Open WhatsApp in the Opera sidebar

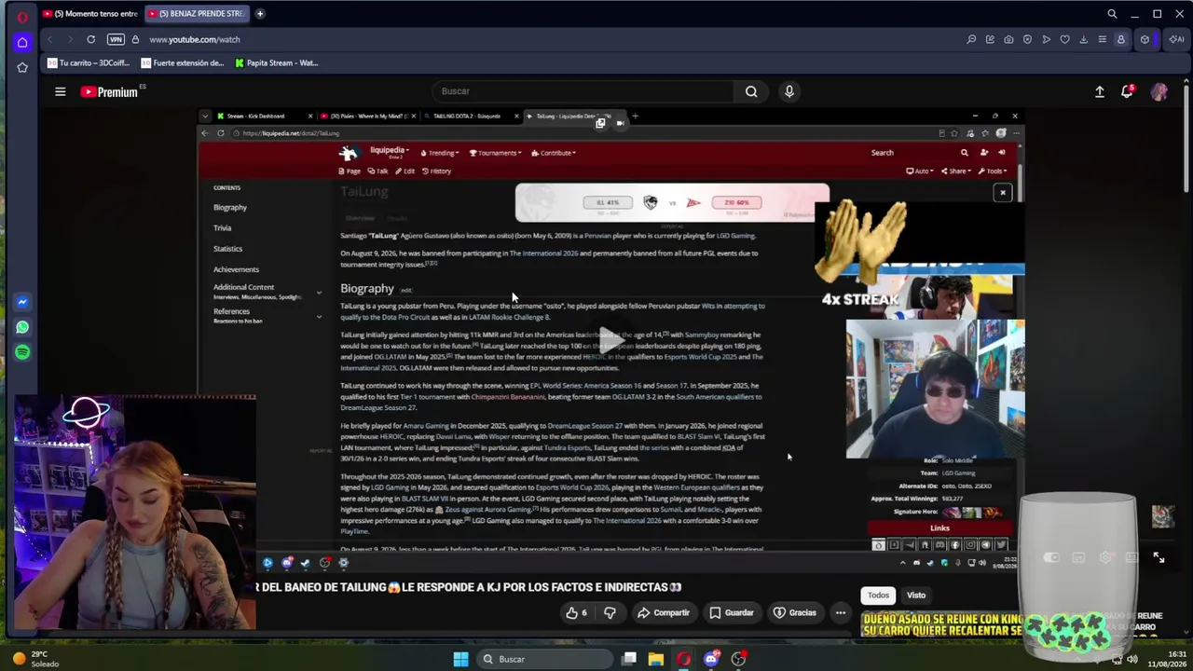22,327
